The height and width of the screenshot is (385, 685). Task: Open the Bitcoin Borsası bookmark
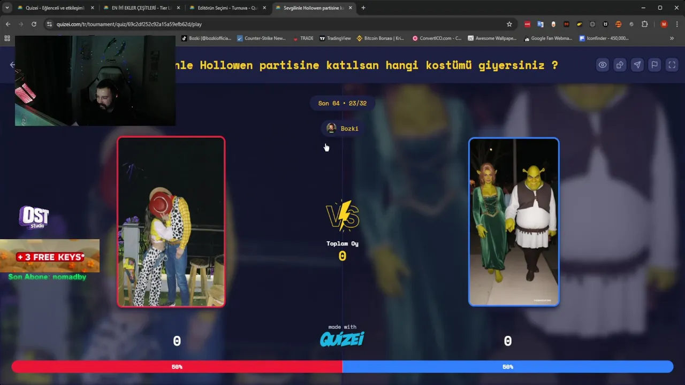pyautogui.click(x=380, y=38)
